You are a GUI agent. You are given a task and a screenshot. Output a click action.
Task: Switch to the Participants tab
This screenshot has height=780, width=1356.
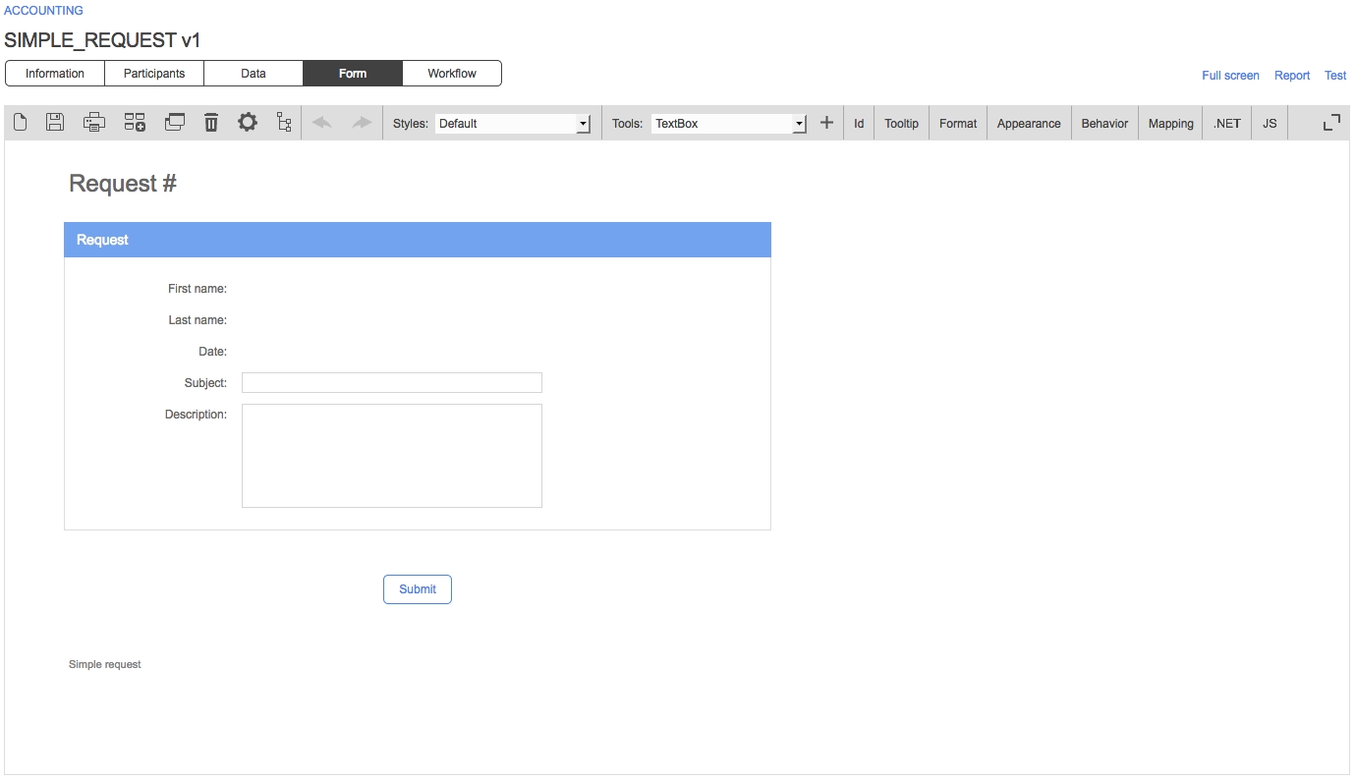154,74
